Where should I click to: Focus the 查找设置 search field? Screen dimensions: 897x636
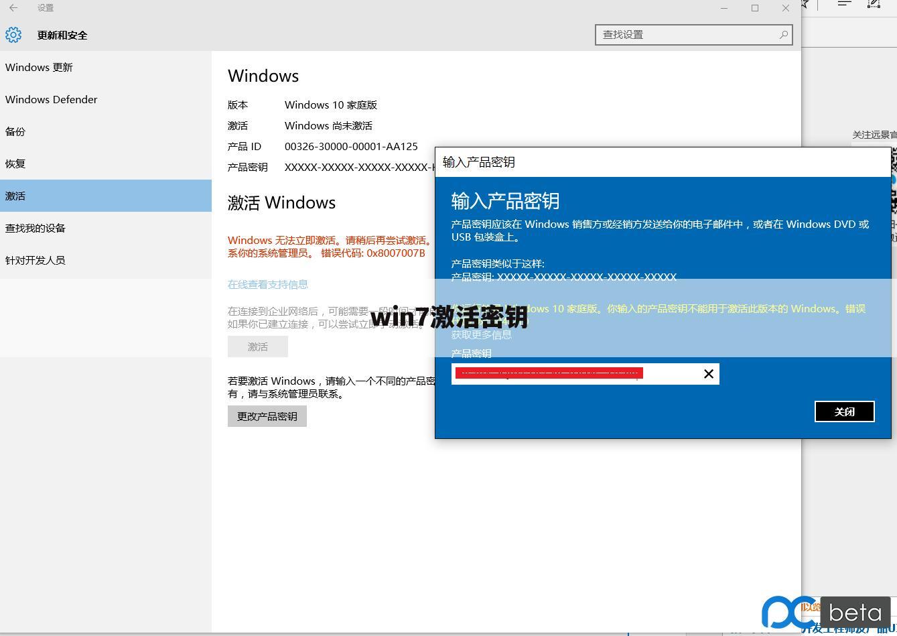(x=693, y=35)
